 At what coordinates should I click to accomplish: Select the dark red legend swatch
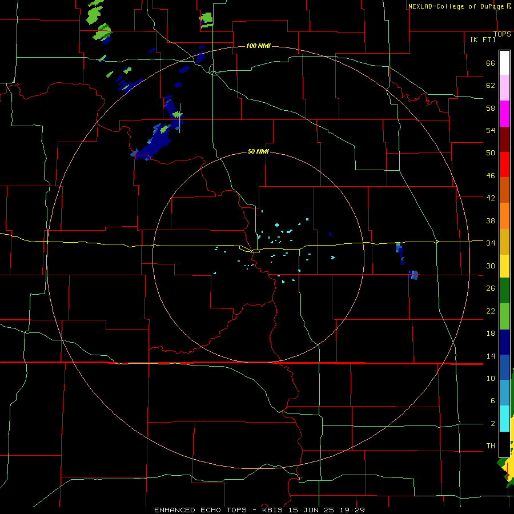click(504, 139)
